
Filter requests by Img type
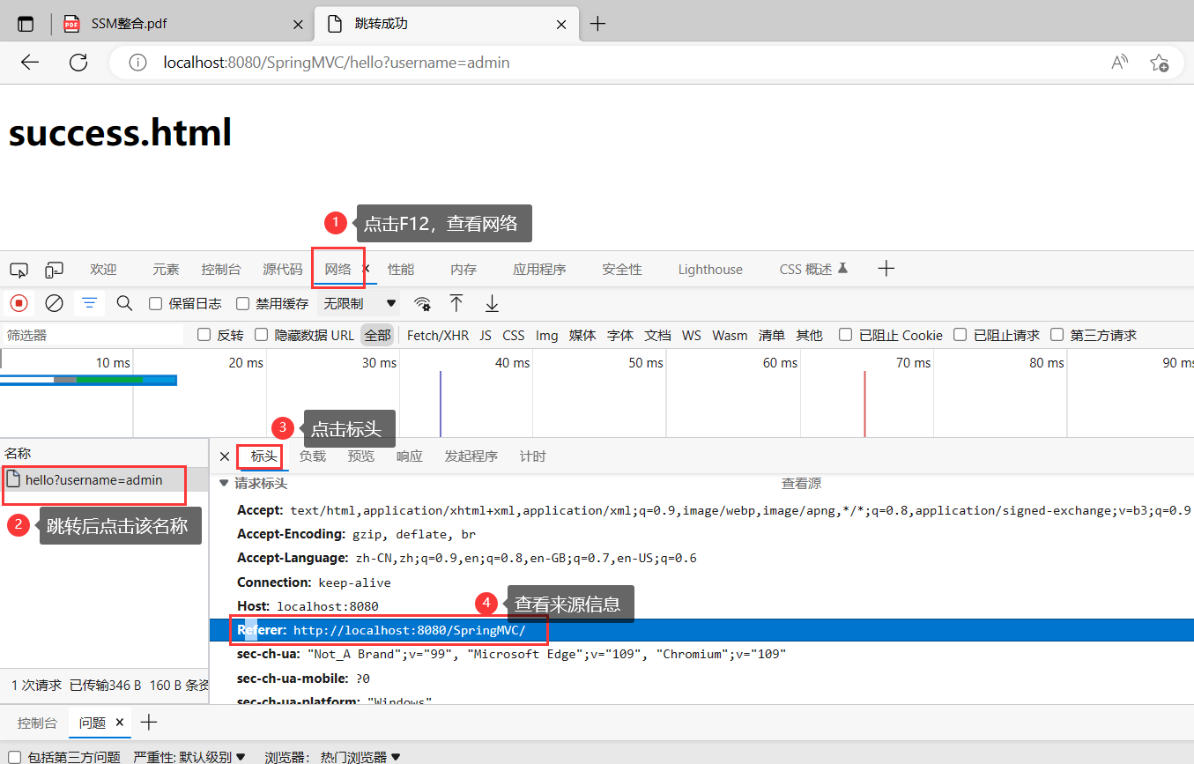[x=546, y=335]
